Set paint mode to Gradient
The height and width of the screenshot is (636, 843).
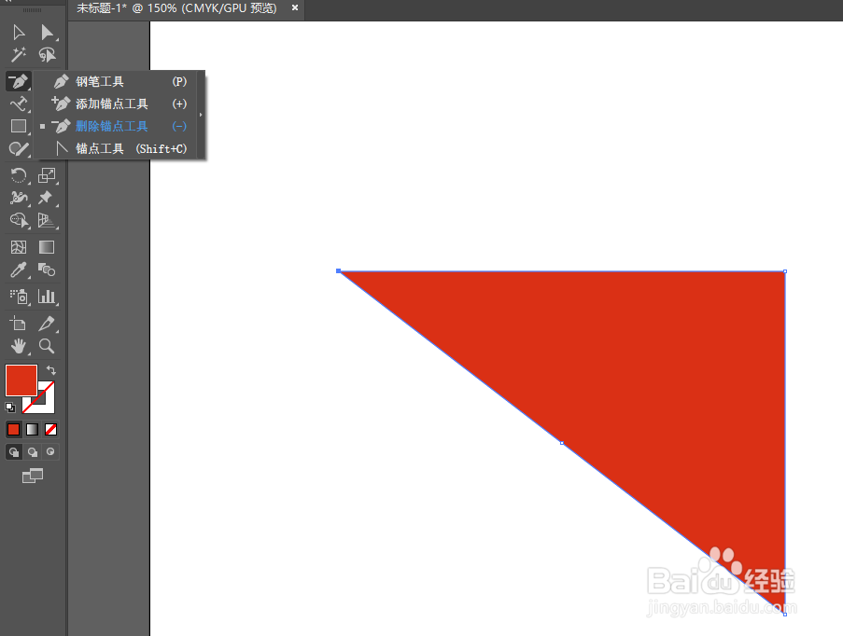click(33, 429)
